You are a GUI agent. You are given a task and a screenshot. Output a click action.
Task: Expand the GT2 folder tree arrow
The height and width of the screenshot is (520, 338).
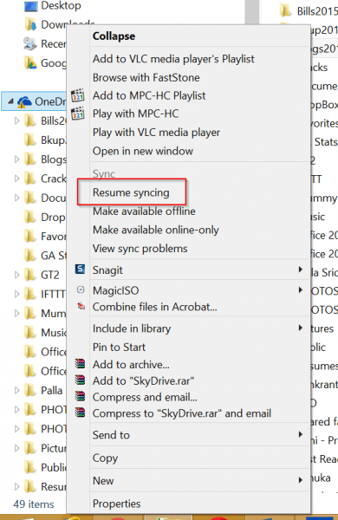(x=16, y=275)
